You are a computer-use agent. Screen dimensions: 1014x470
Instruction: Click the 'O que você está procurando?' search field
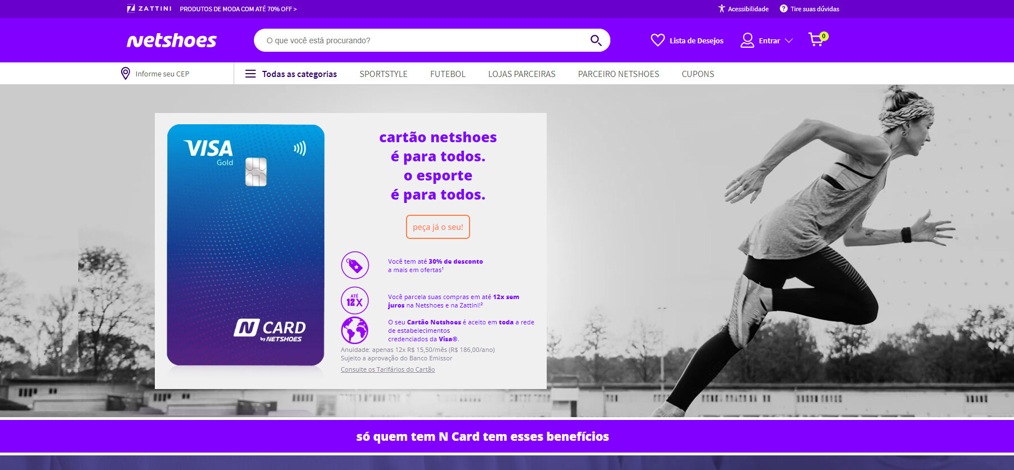click(422, 40)
